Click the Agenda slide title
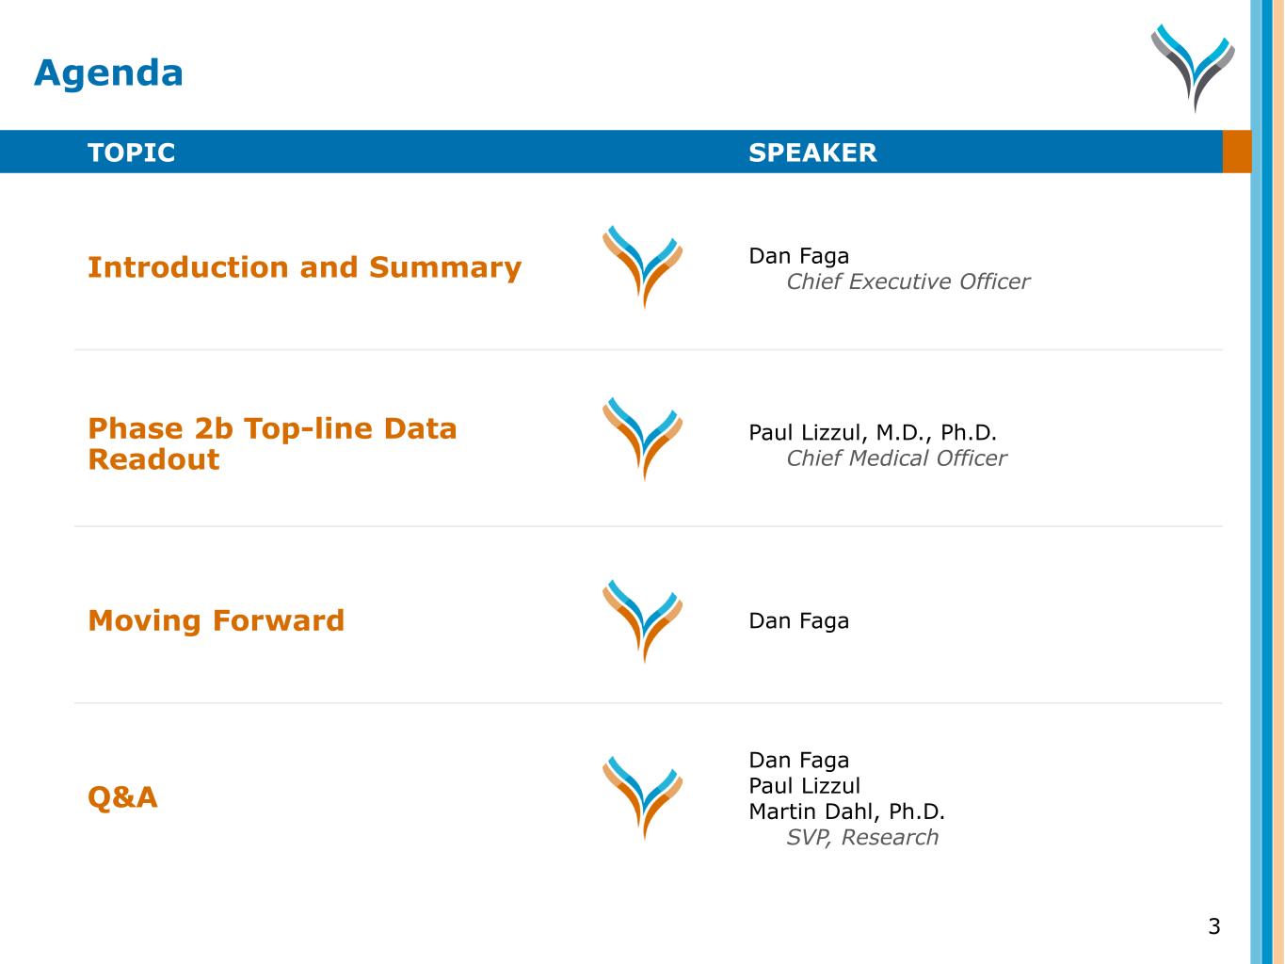Screen dimensions: 1285x964 [108, 73]
